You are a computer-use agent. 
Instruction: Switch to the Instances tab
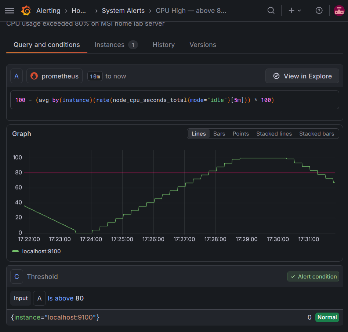coord(116,45)
